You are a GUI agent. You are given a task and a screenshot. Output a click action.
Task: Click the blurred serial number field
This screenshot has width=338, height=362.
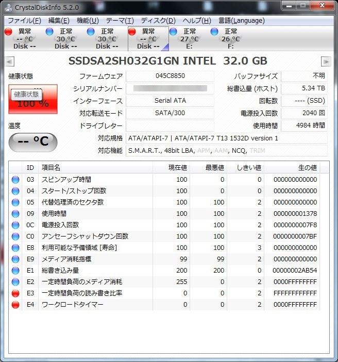170,88
